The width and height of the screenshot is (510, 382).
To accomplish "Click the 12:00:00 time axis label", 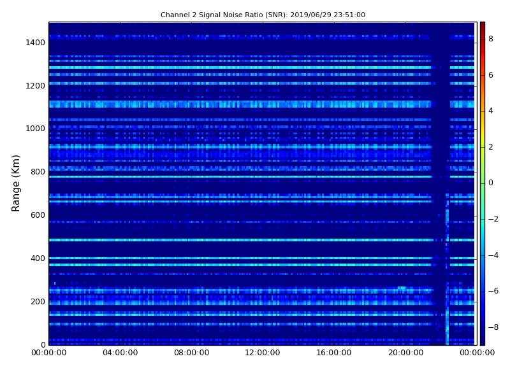I will click(263, 353).
